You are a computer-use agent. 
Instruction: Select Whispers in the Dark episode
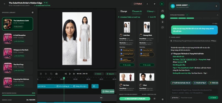point(18,53)
